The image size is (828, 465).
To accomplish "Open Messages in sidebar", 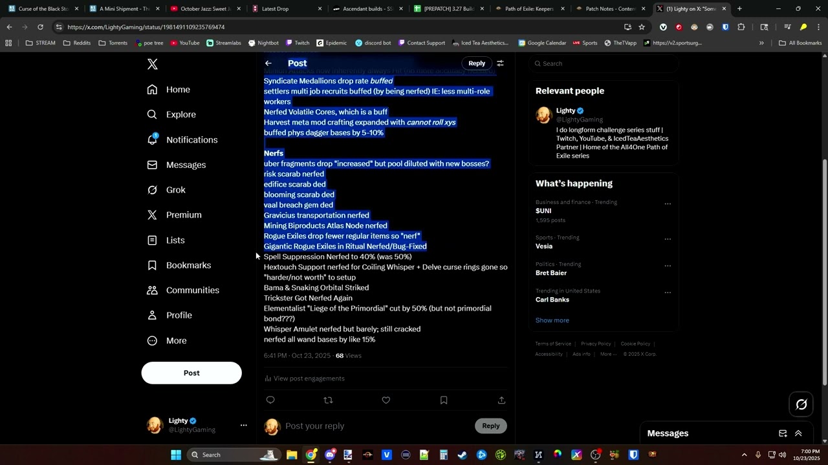I will coord(177,165).
